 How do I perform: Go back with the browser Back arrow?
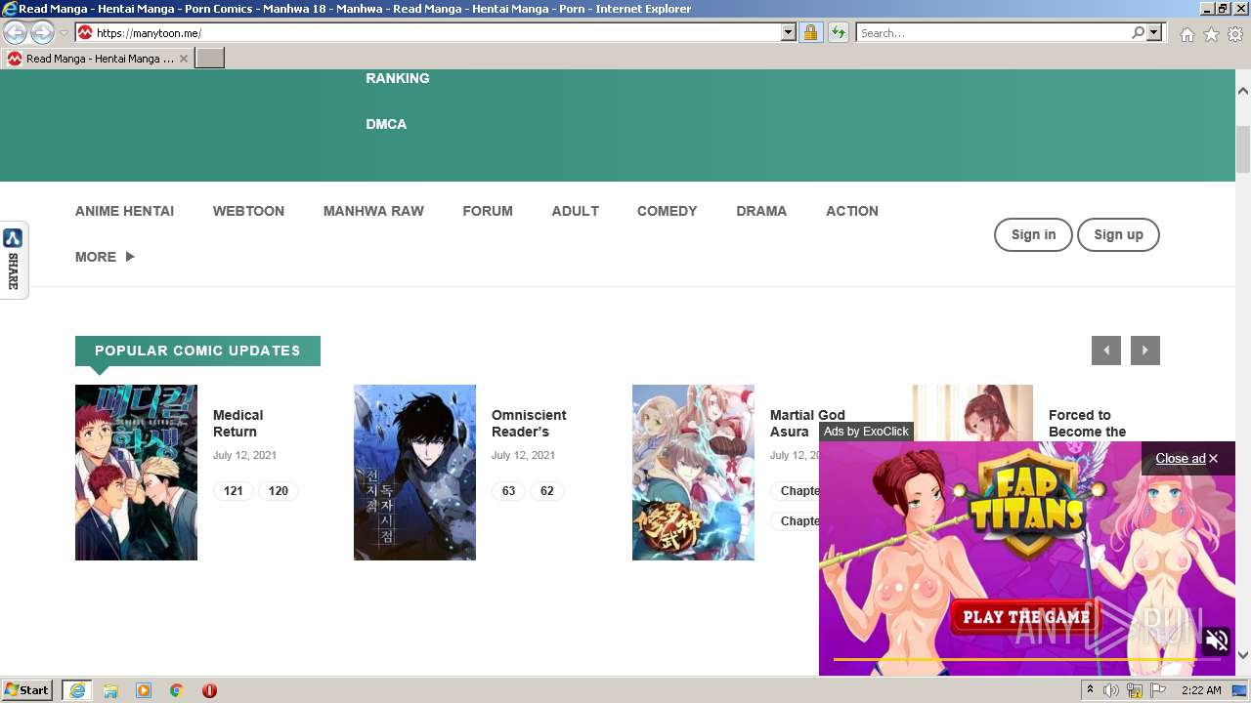pyautogui.click(x=15, y=33)
